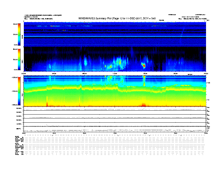The height and width of the screenshot is (171, 222).
Task: Click the 16:00 tick label under RAD1 panel
Action: [145, 73]
